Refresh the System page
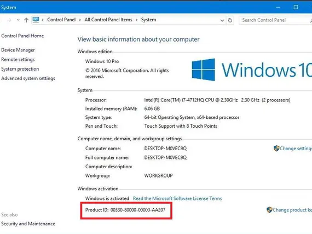The width and height of the screenshot is (312, 234). click(x=230, y=20)
